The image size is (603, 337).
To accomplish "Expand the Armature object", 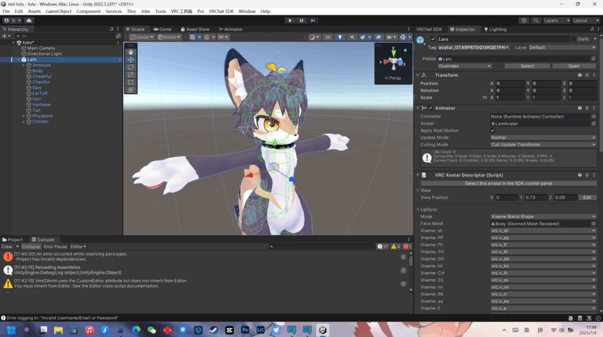I will coord(24,65).
